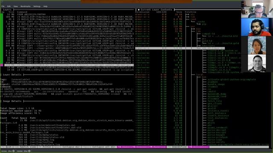273x153 pixels.
Task: Expand the etc directory in filetree
Action: (192, 14)
